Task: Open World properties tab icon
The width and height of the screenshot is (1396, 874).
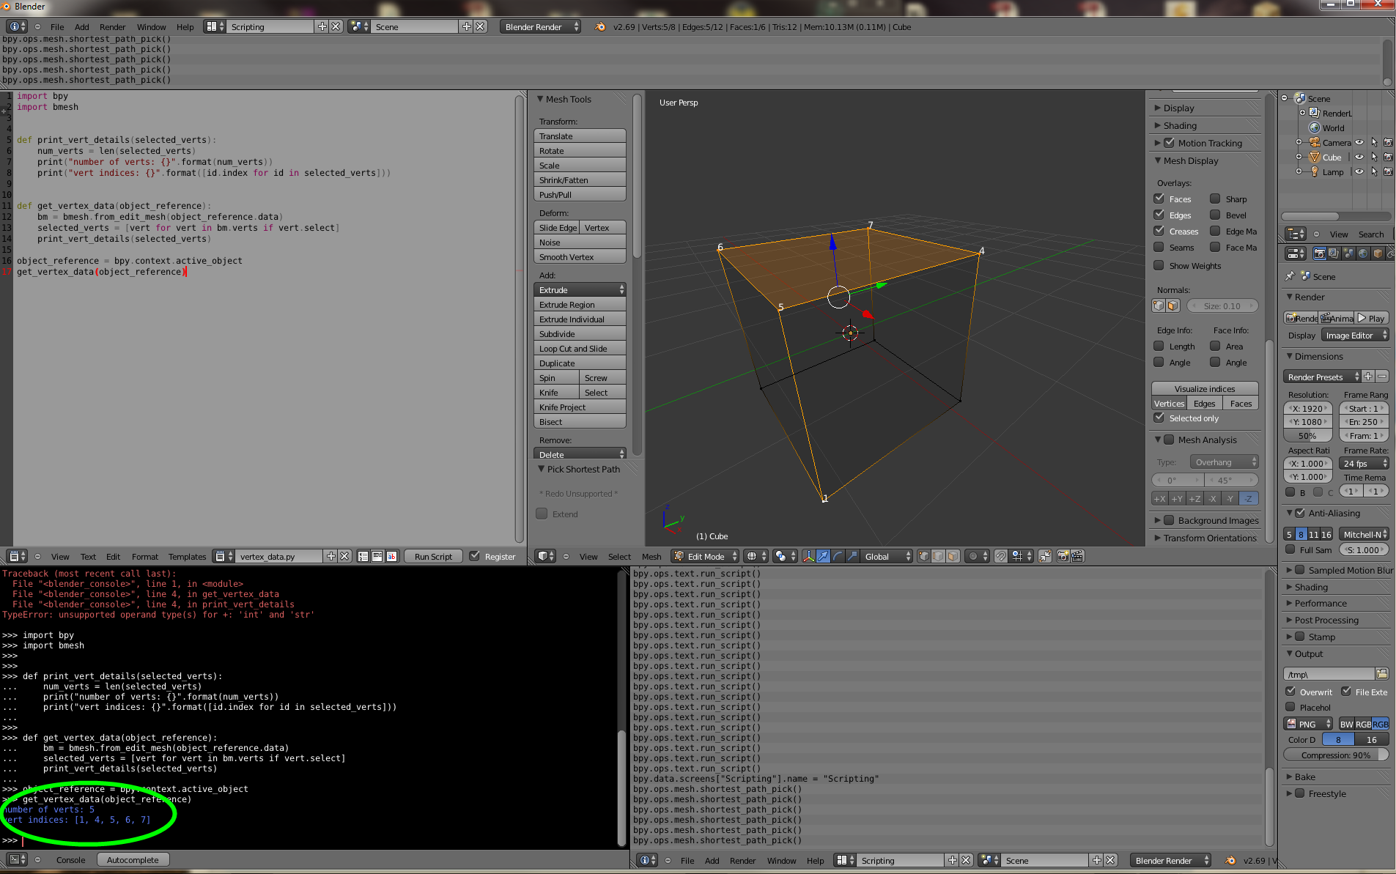Action: click(x=1362, y=253)
